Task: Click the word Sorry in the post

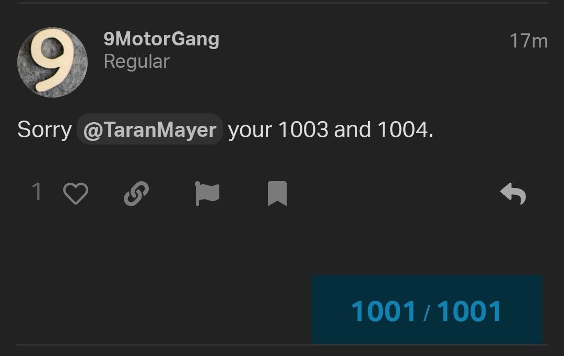Action: click(x=44, y=130)
